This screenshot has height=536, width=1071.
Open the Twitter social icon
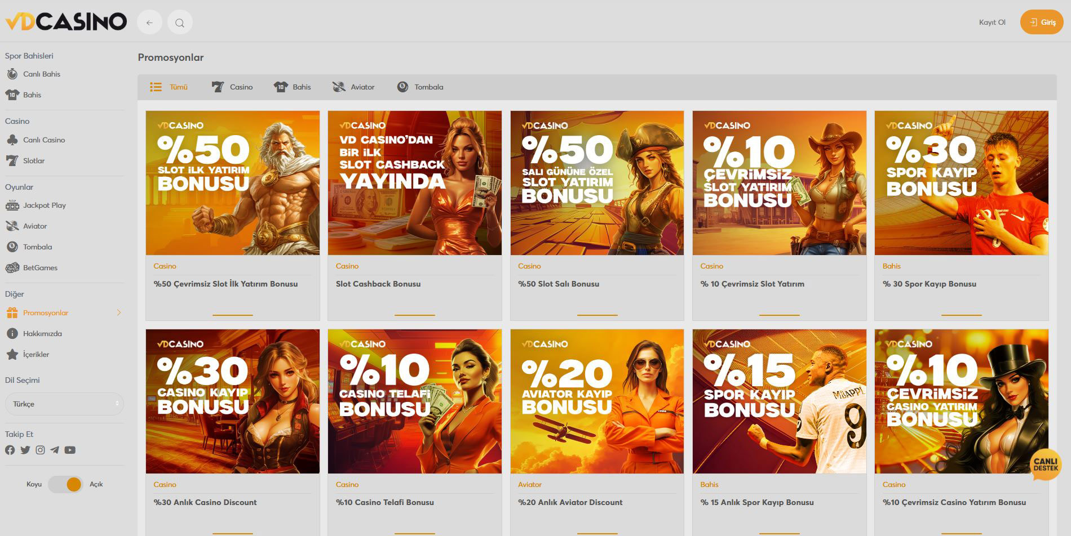pyautogui.click(x=25, y=450)
